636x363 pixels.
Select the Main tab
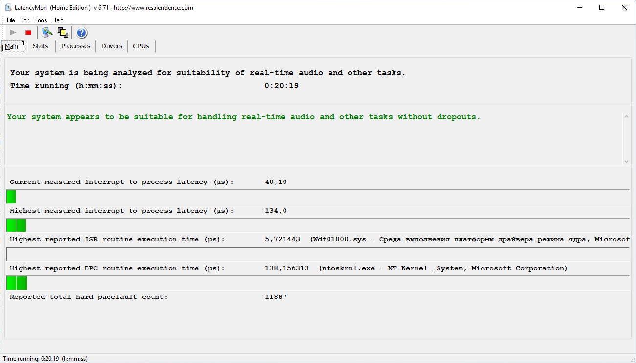coord(12,46)
